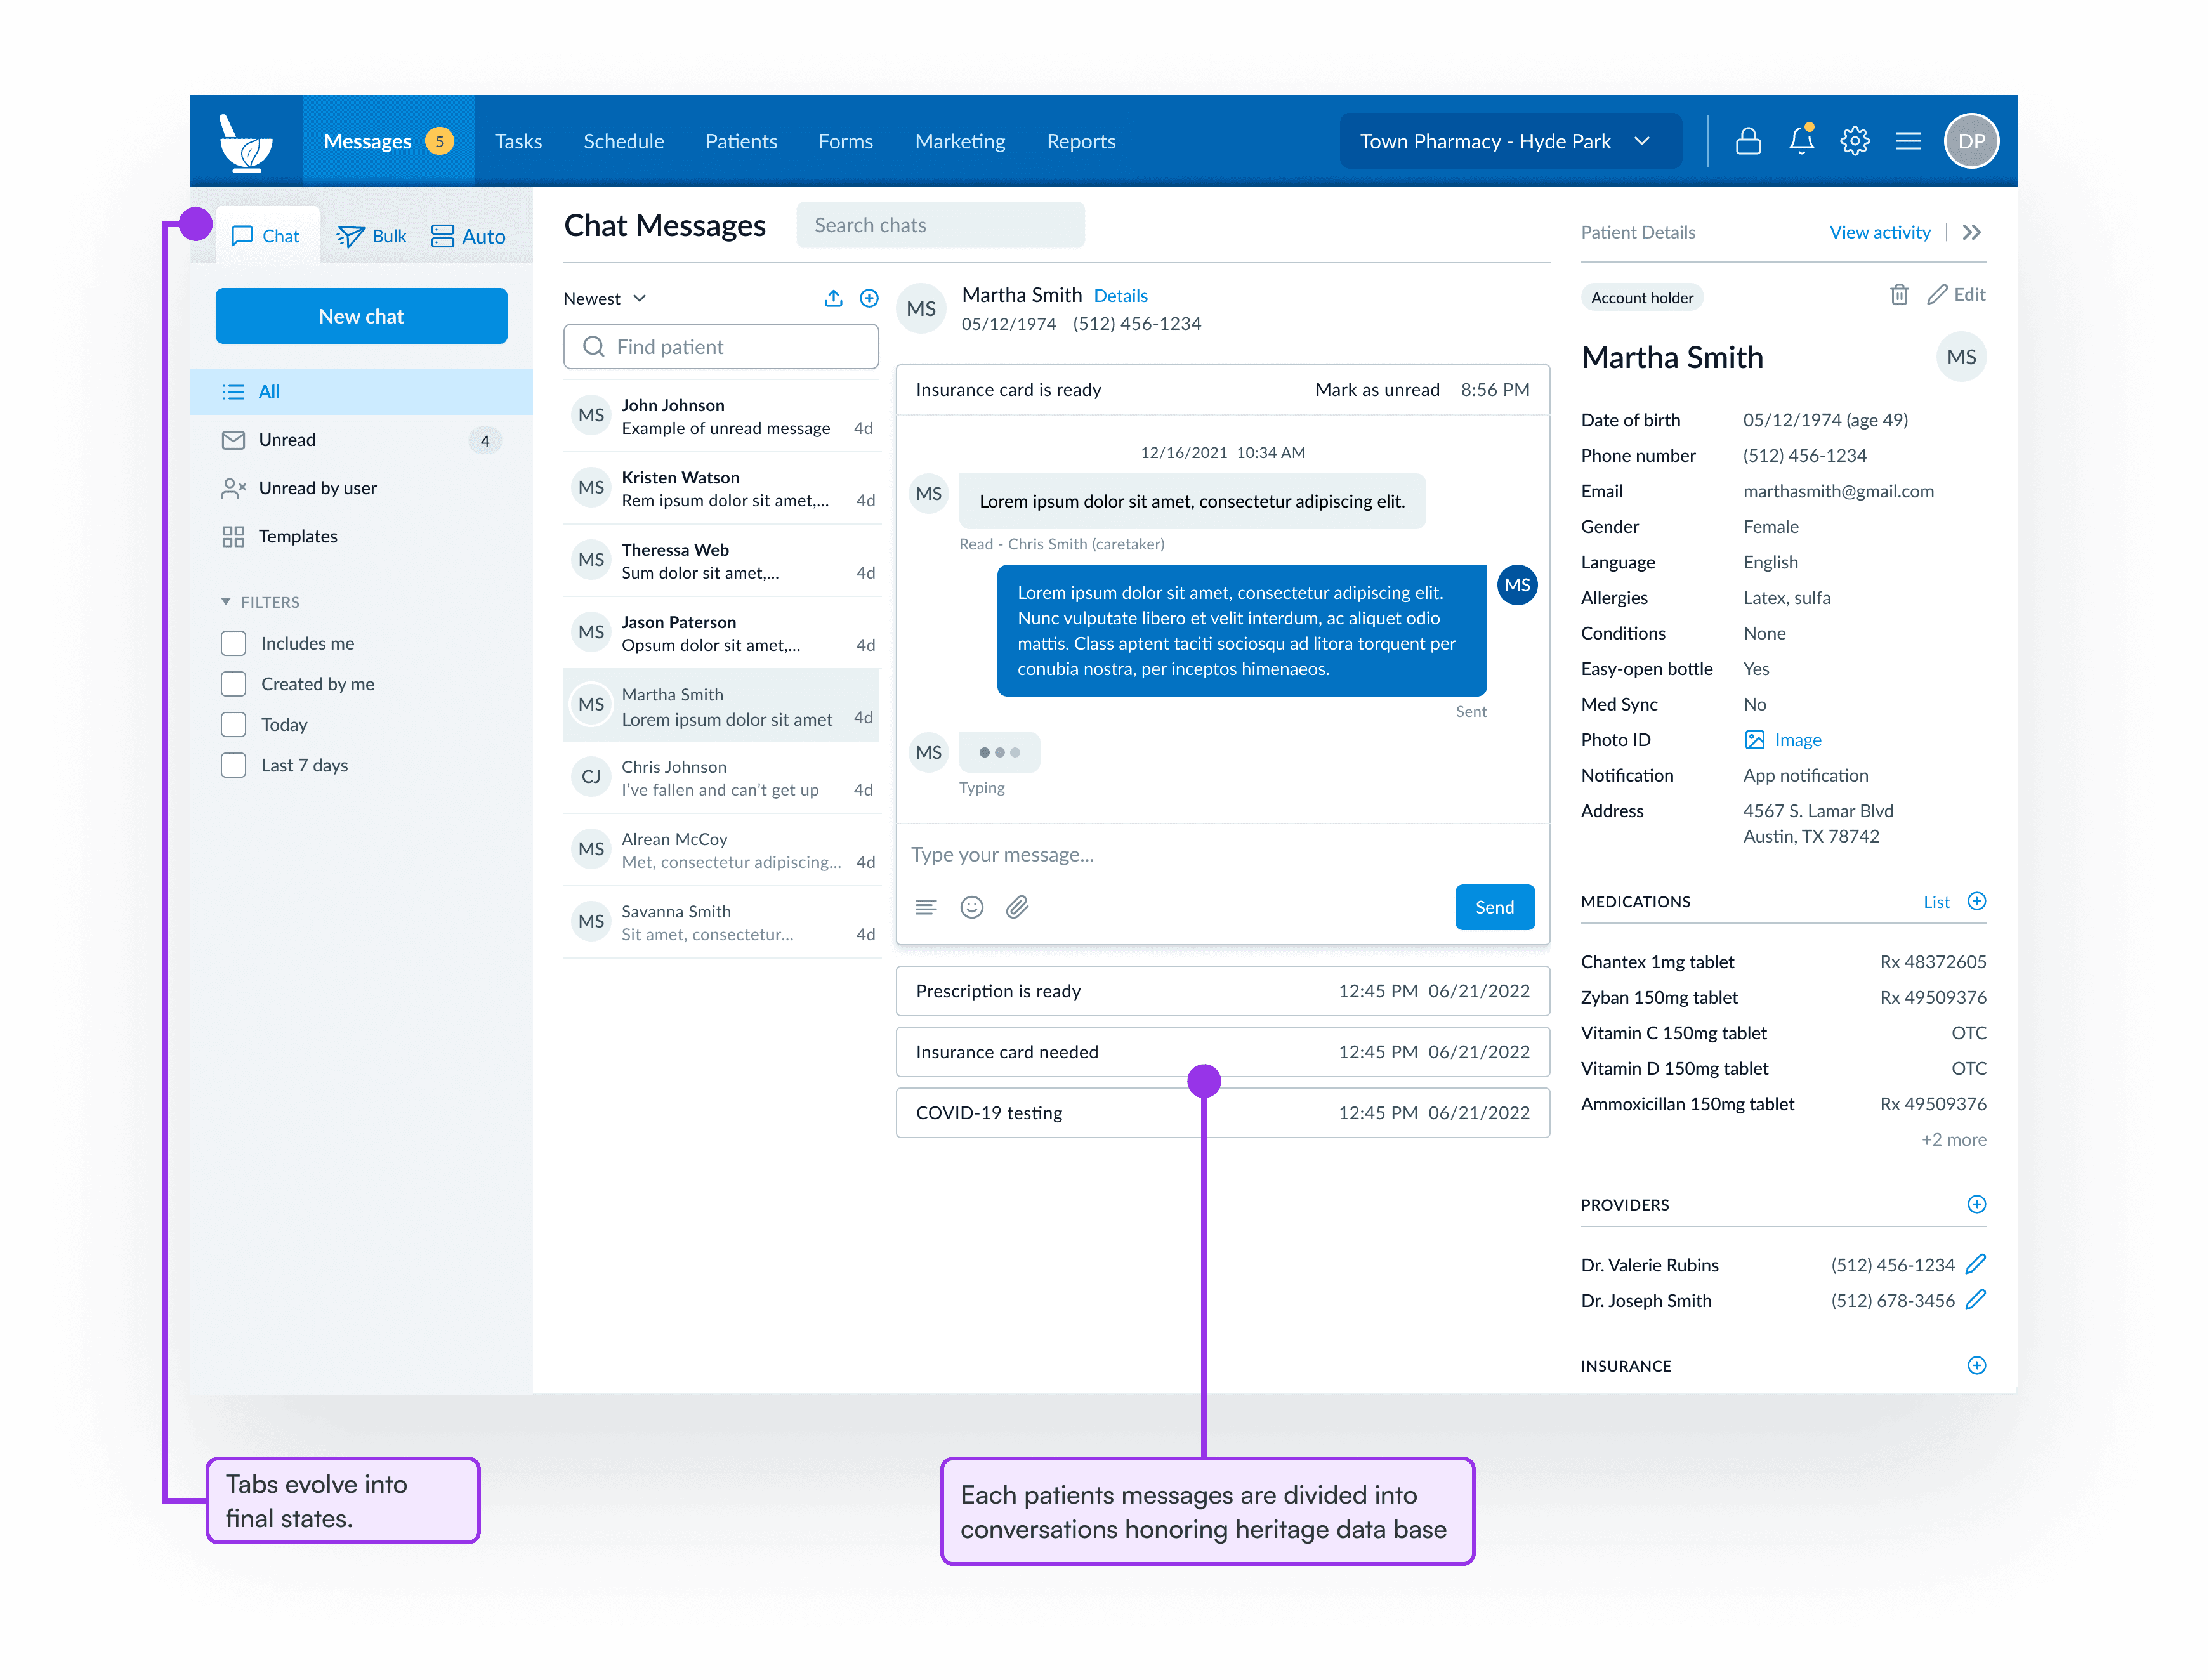
Task: Click export upload icon above chat list
Action: (x=833, y=298)
